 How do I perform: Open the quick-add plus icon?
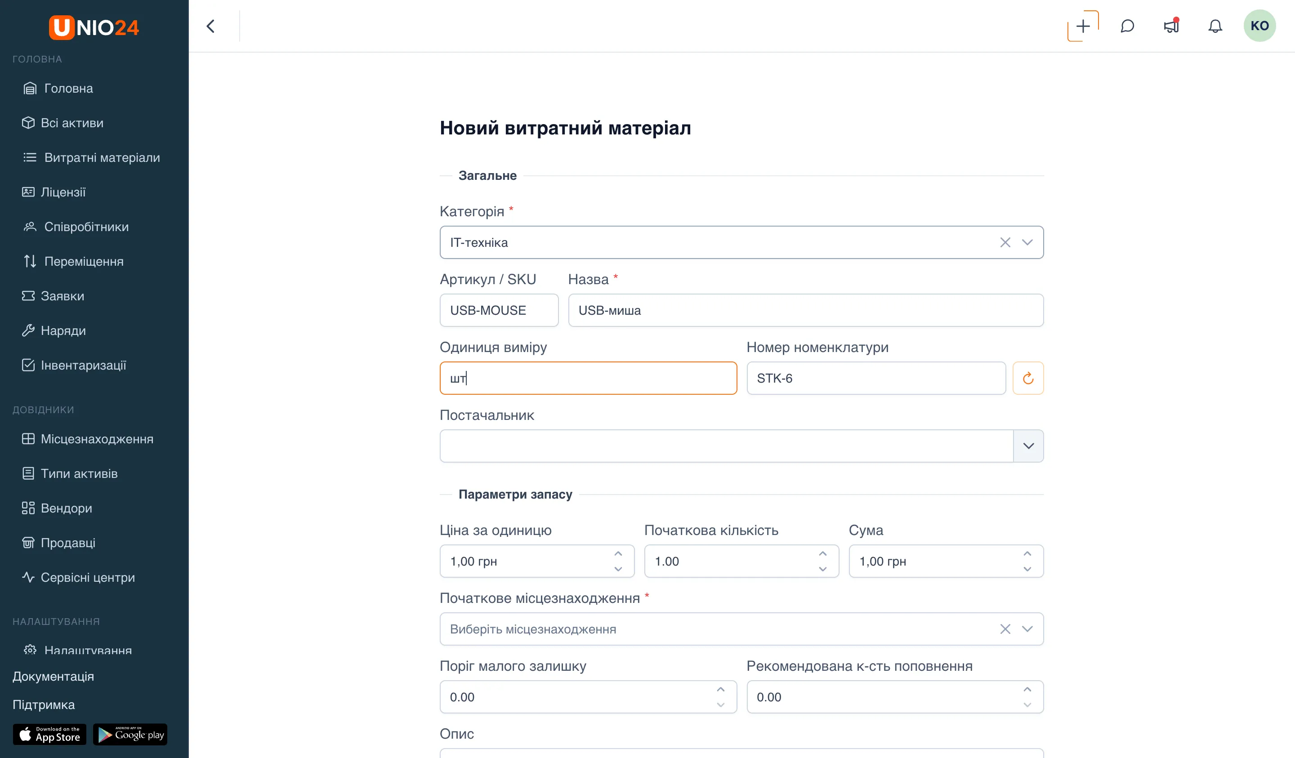(x=1083, y=26)
